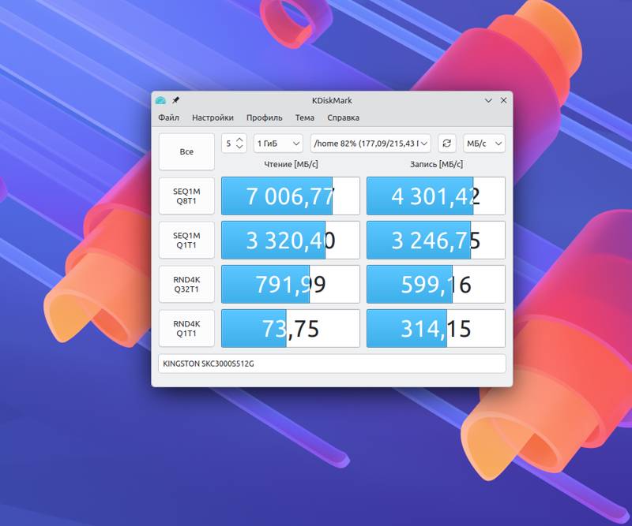This screenshot has width=632, height=526.
Task: Open the Файл menu
Action: (168, 118)
